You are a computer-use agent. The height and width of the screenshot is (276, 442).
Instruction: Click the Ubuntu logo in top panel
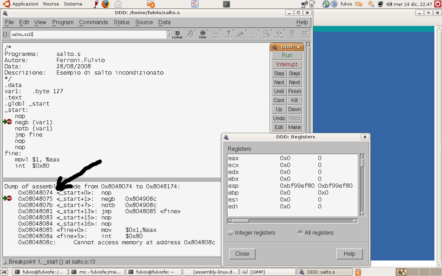click(x=7, y=4)
